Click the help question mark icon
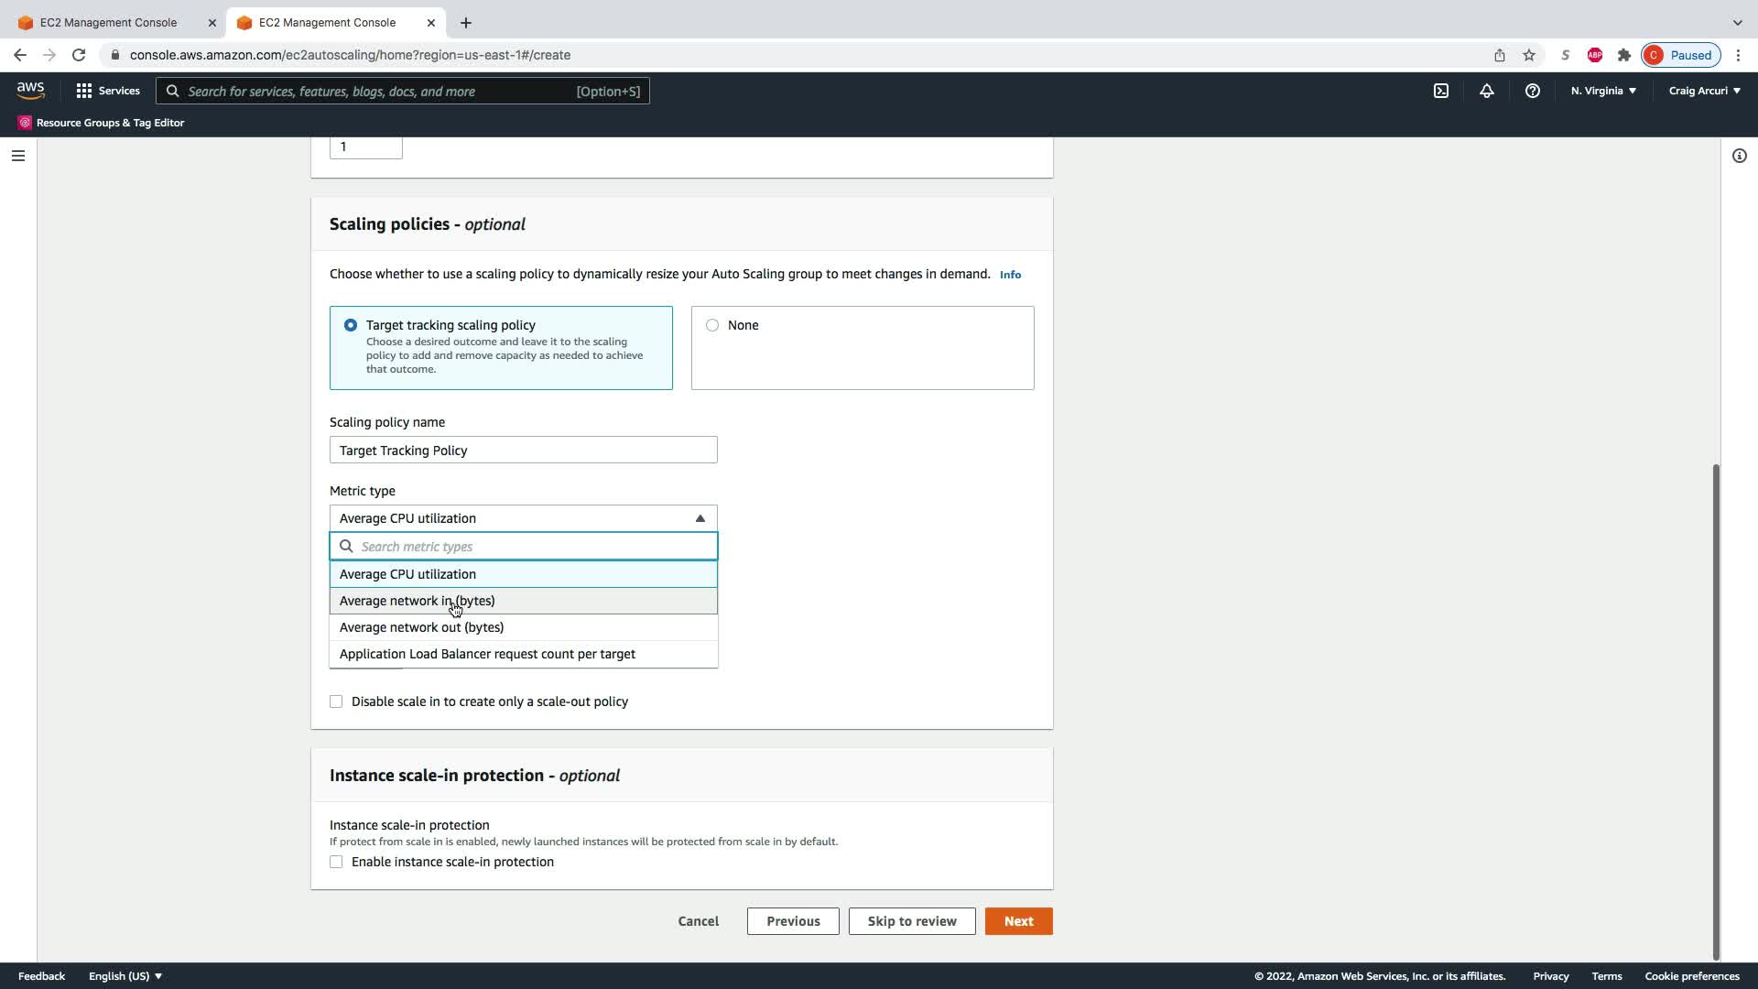 (1532, 91)
